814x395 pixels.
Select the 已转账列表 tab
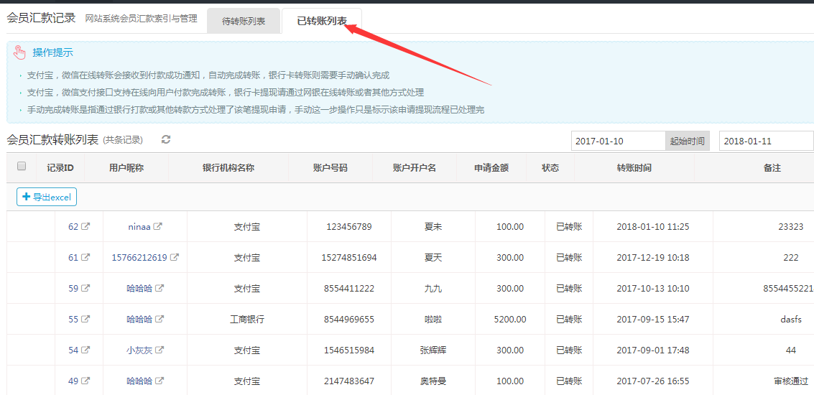(322, 22)
